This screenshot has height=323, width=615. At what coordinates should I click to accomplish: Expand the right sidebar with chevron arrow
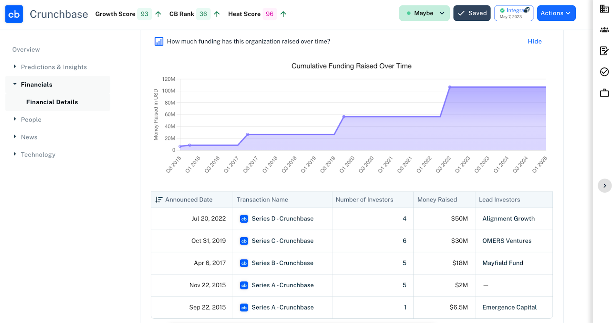(x=605, y=186)
